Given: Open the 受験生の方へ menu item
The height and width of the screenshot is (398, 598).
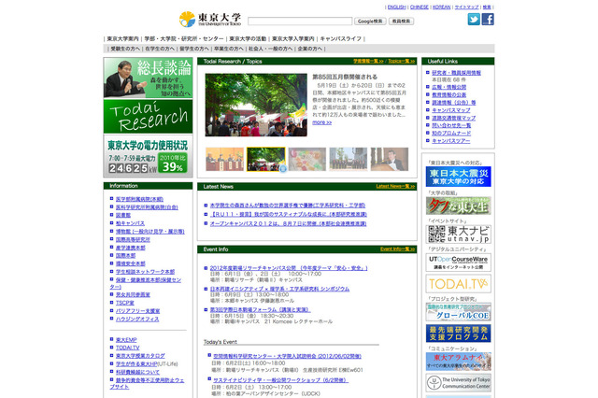Looking at the screenshot, I should [x=125, y=49].
